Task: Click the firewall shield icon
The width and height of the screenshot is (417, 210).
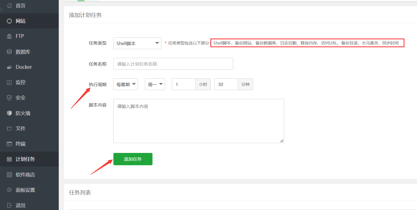Action: (9, 113)
